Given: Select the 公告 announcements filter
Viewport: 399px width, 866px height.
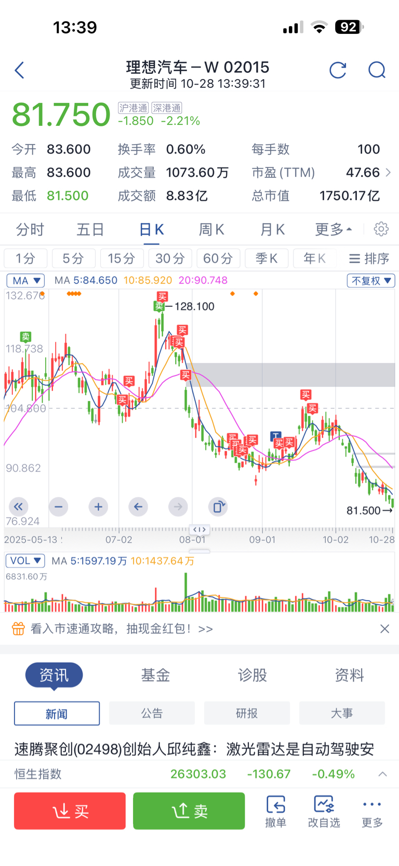Looking at the screenshot, I should point(152,713).
